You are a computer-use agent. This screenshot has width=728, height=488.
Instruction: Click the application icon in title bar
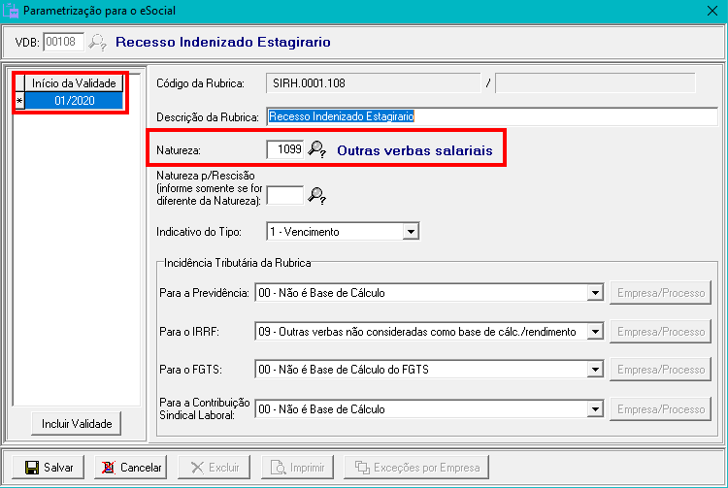(x=12, y=13)
